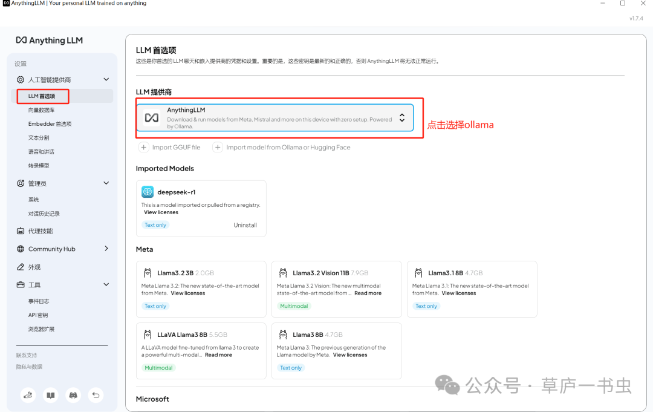653x412 pixels.
Task: Open 向量数据库 settings
Action: 41,110
